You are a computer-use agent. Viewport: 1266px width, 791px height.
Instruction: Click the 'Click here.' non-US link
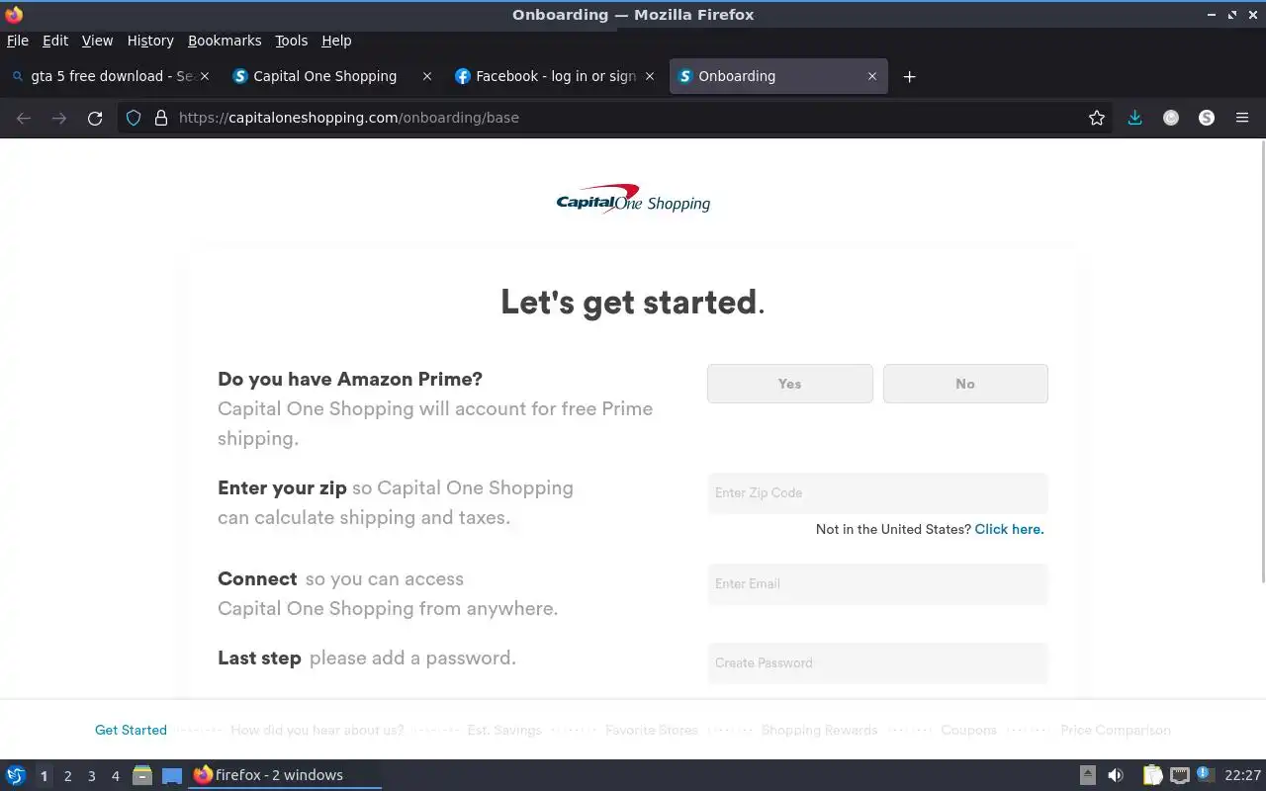point(1009,529)
